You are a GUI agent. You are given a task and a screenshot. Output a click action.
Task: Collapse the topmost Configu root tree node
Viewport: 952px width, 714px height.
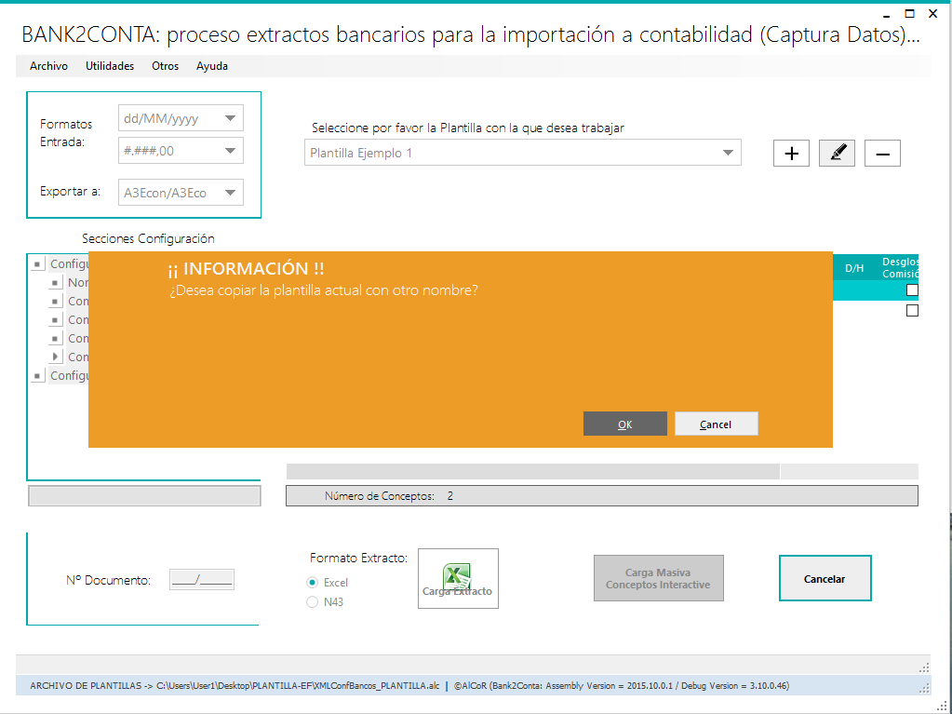pos(37,264)
